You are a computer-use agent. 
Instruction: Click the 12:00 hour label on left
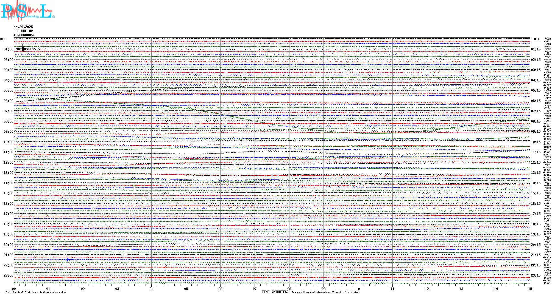(8, 163)
